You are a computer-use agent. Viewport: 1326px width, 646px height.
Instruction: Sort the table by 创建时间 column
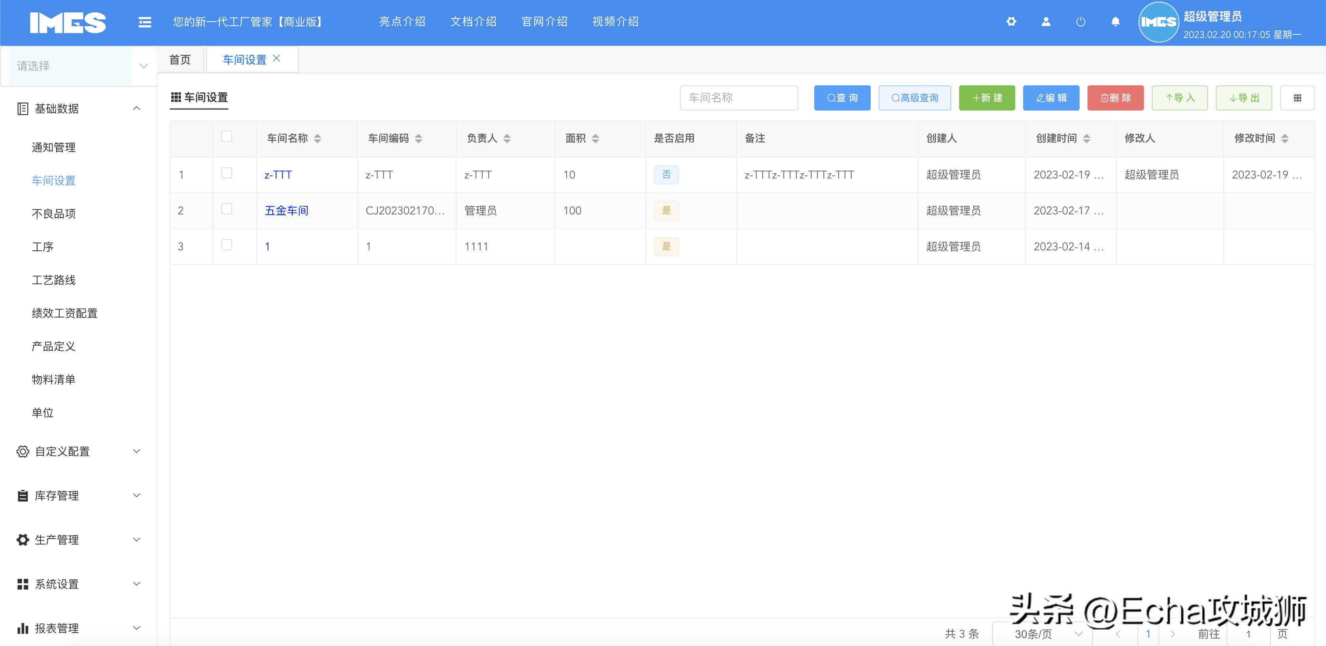click(1087, 138)
